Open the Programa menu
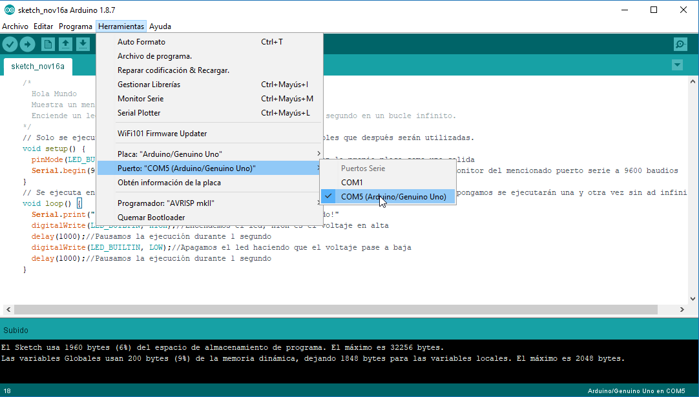The width and height of the screenshot is (699, 397). [76, 26]
